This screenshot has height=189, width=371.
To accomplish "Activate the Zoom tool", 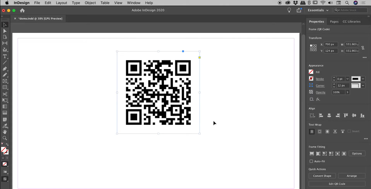I will point(5,138).
